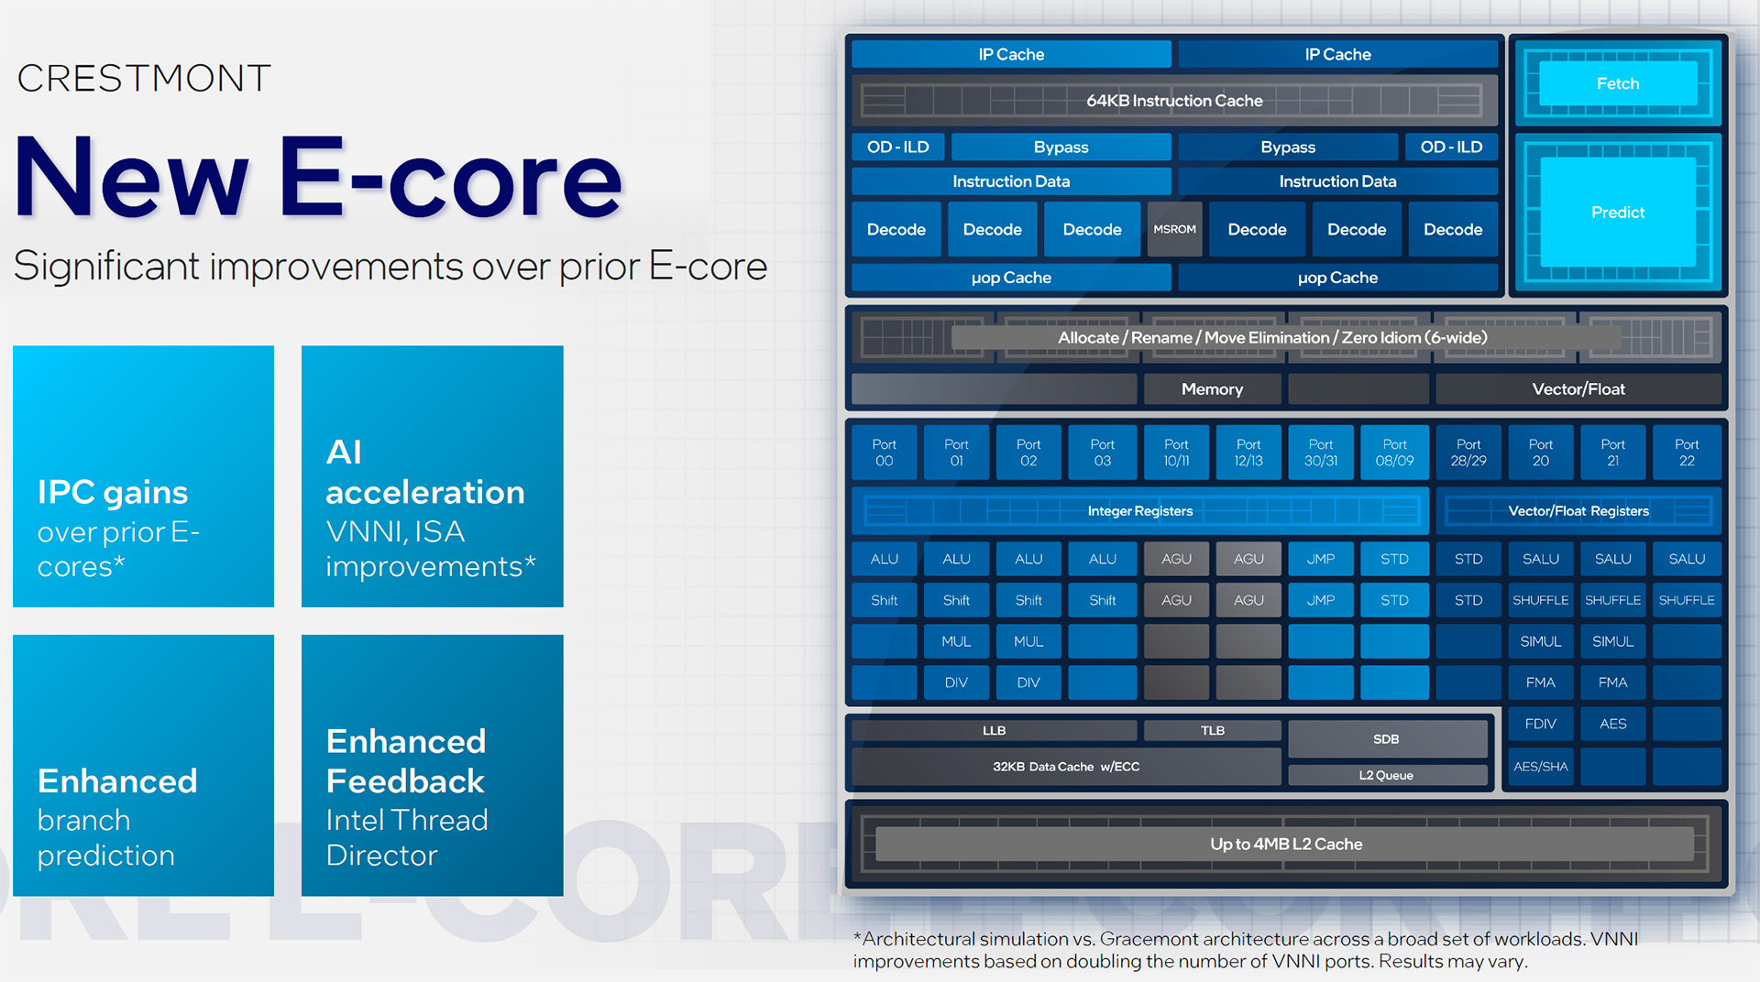Screen dimensions: 1760x982
Task: Click the SDB block
Action: [1387, 739]
